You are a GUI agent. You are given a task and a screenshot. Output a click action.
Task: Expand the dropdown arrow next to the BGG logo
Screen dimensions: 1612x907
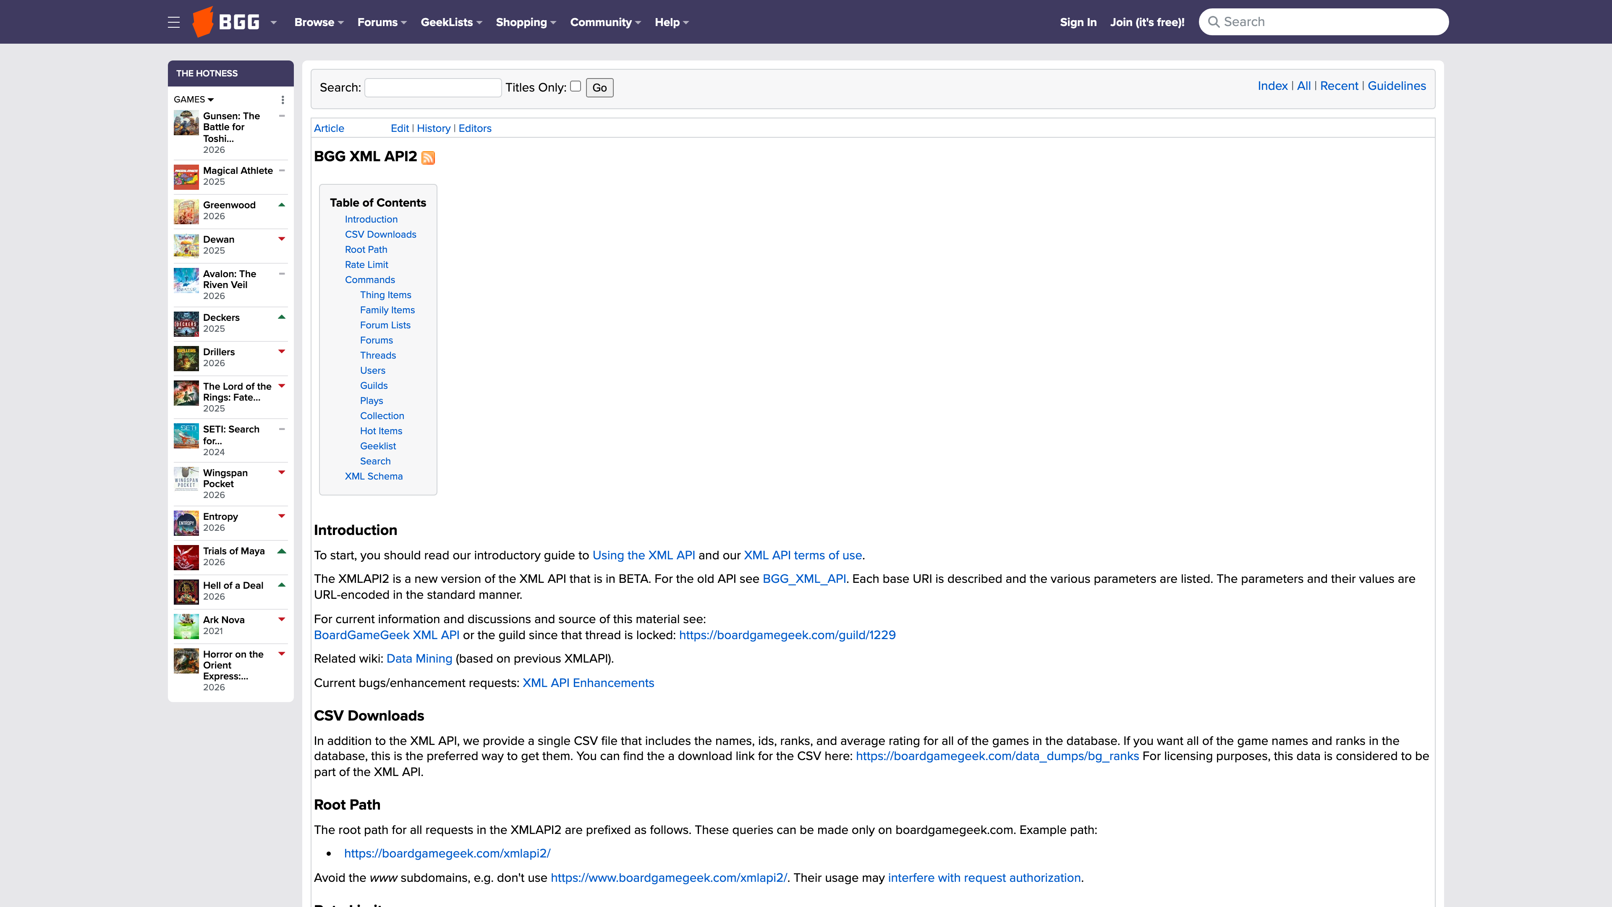[273, 23]
